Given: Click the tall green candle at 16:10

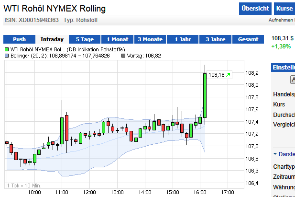Looking at the screenshot, I should [x=205, y=96].
